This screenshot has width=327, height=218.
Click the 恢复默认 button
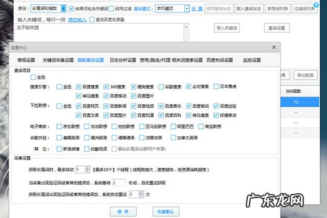166,212
